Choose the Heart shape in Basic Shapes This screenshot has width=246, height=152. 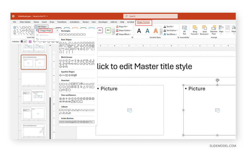click(75, 49)
